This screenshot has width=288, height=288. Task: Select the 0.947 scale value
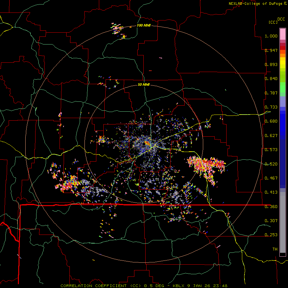[x=271, y=50]
